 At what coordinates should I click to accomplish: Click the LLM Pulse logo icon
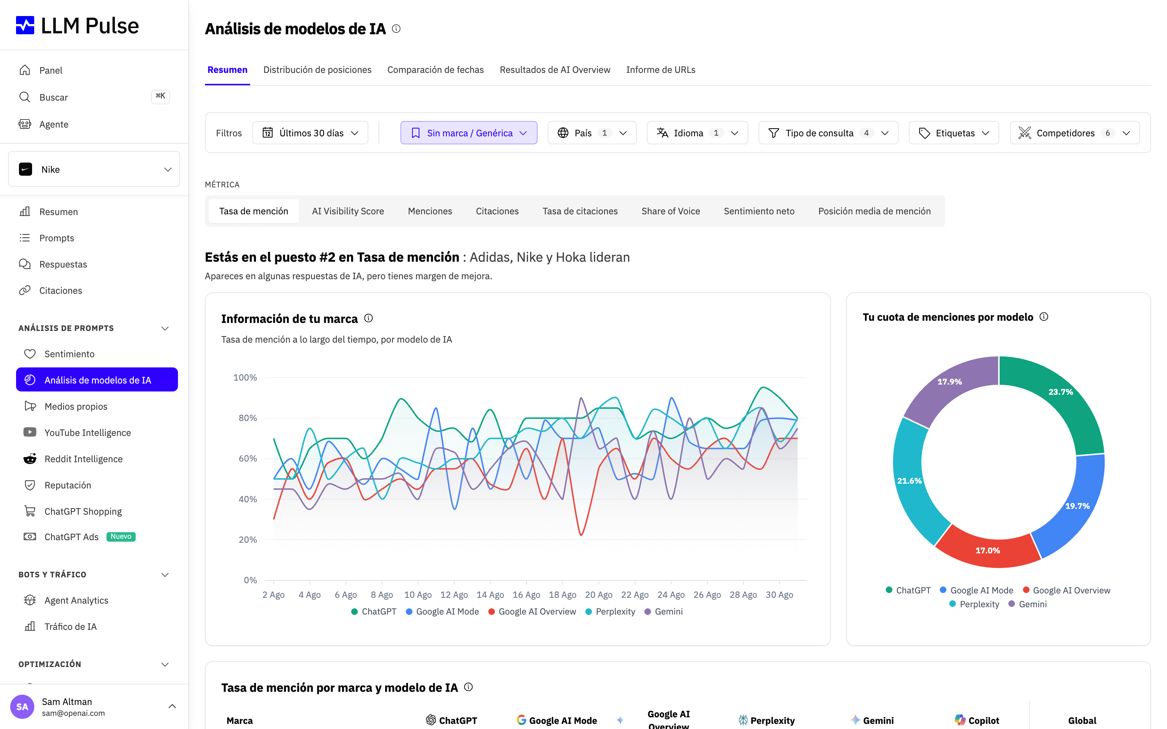click(x=25, y=25)
